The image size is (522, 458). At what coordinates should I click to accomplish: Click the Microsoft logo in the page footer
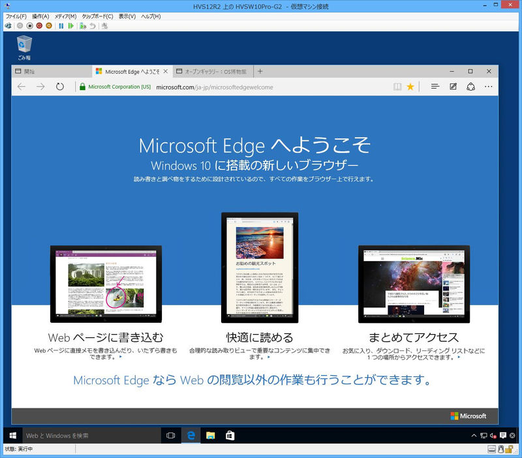pyautogui.click(x=468, y=416)
